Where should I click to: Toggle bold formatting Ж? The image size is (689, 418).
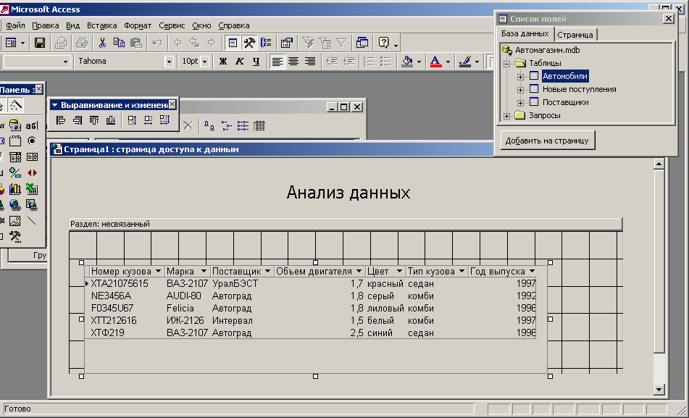(x=222, y=62)
